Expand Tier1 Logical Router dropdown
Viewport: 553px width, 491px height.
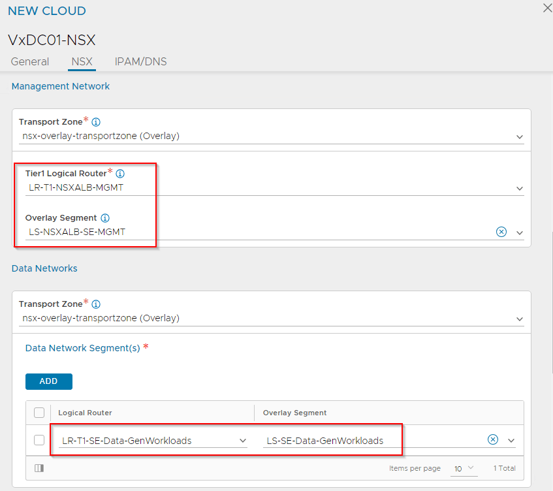(x=520, y=188)
